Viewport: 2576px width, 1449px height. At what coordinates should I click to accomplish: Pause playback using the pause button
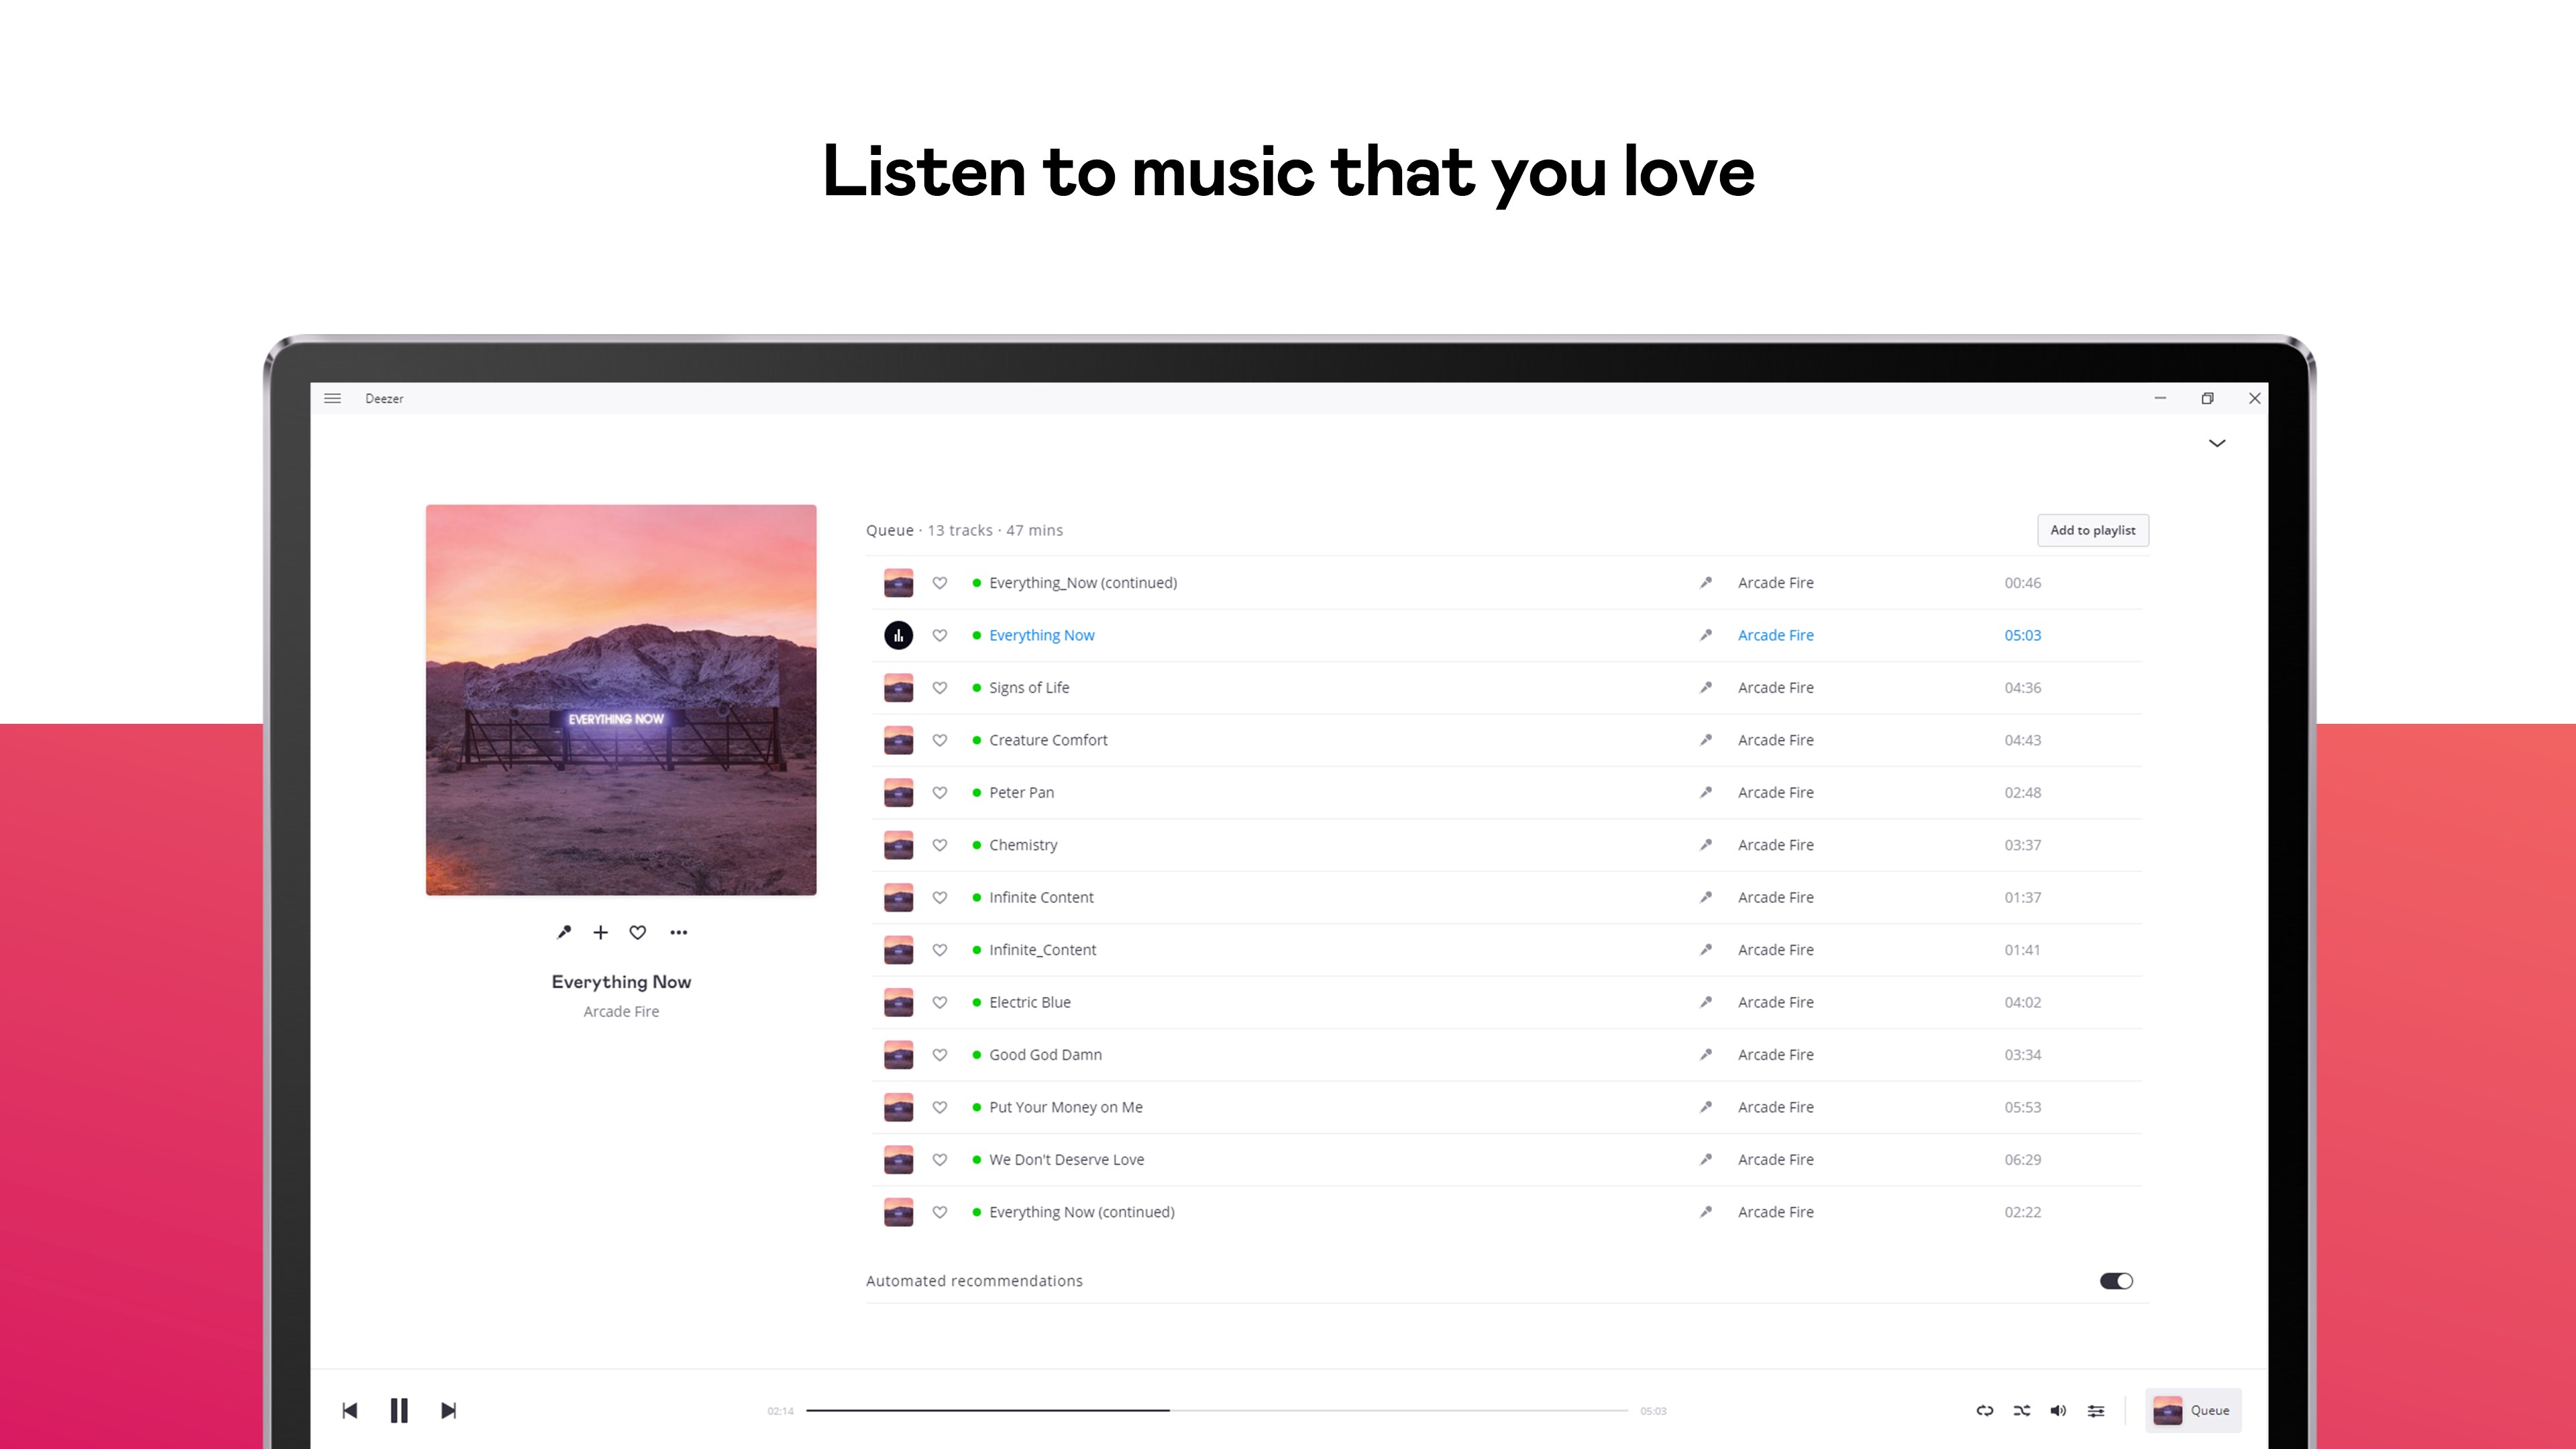[399, 1410]
